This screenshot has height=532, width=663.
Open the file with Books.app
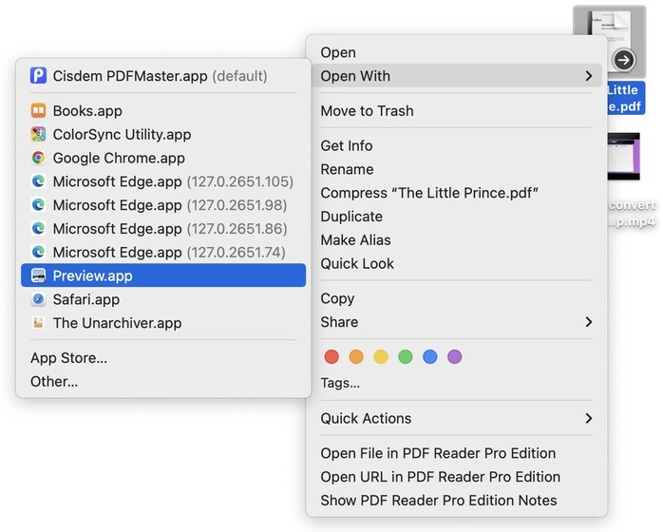(163, 111)
